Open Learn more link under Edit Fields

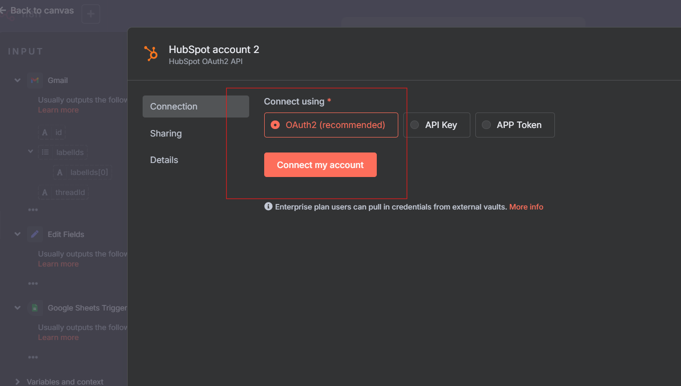59,264
